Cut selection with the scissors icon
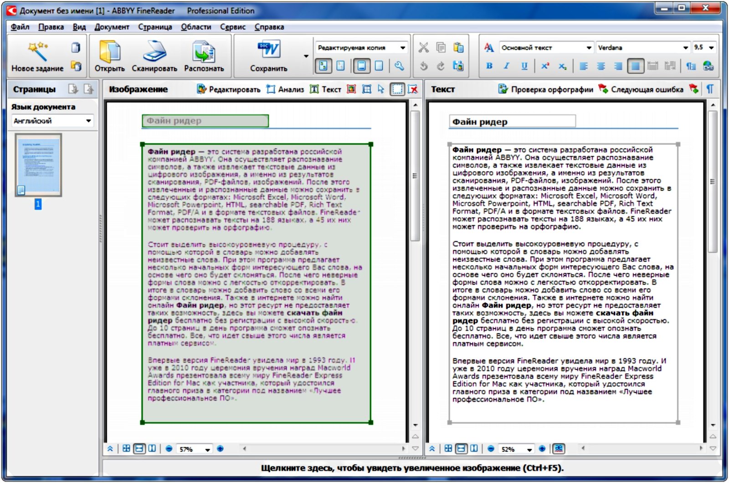 [x=424, y=47]
